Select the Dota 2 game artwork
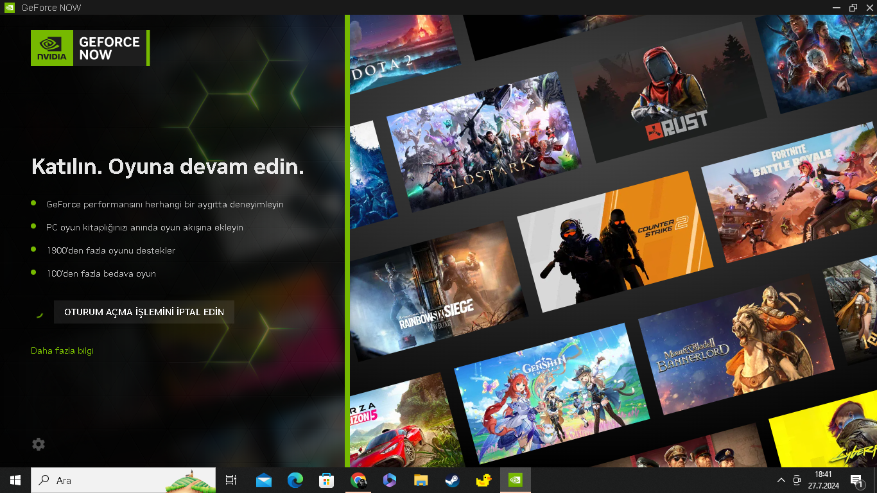877x493 pixels. click(403, 50)
